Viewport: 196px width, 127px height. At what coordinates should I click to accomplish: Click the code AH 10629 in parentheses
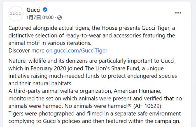147,106
